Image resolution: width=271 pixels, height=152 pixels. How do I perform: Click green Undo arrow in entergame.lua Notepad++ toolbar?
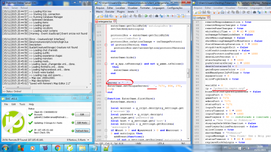point(146,16)
